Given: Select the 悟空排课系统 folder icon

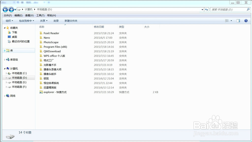Looking at the screenshot, I should (x=41, y=83).
